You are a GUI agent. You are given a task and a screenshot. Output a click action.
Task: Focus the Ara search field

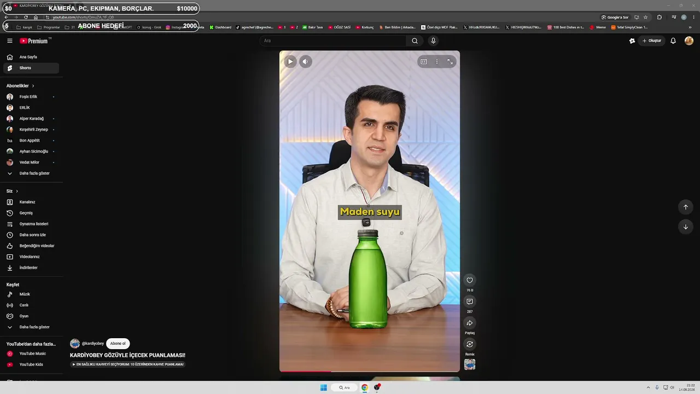(x=332, y=40)
